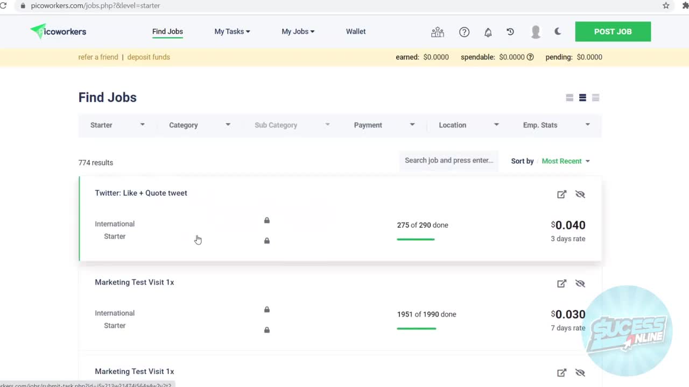Open the first Marketing Test Visit 1x job
Viewport: 689px width, 387px height.
[x=135, y=282]
